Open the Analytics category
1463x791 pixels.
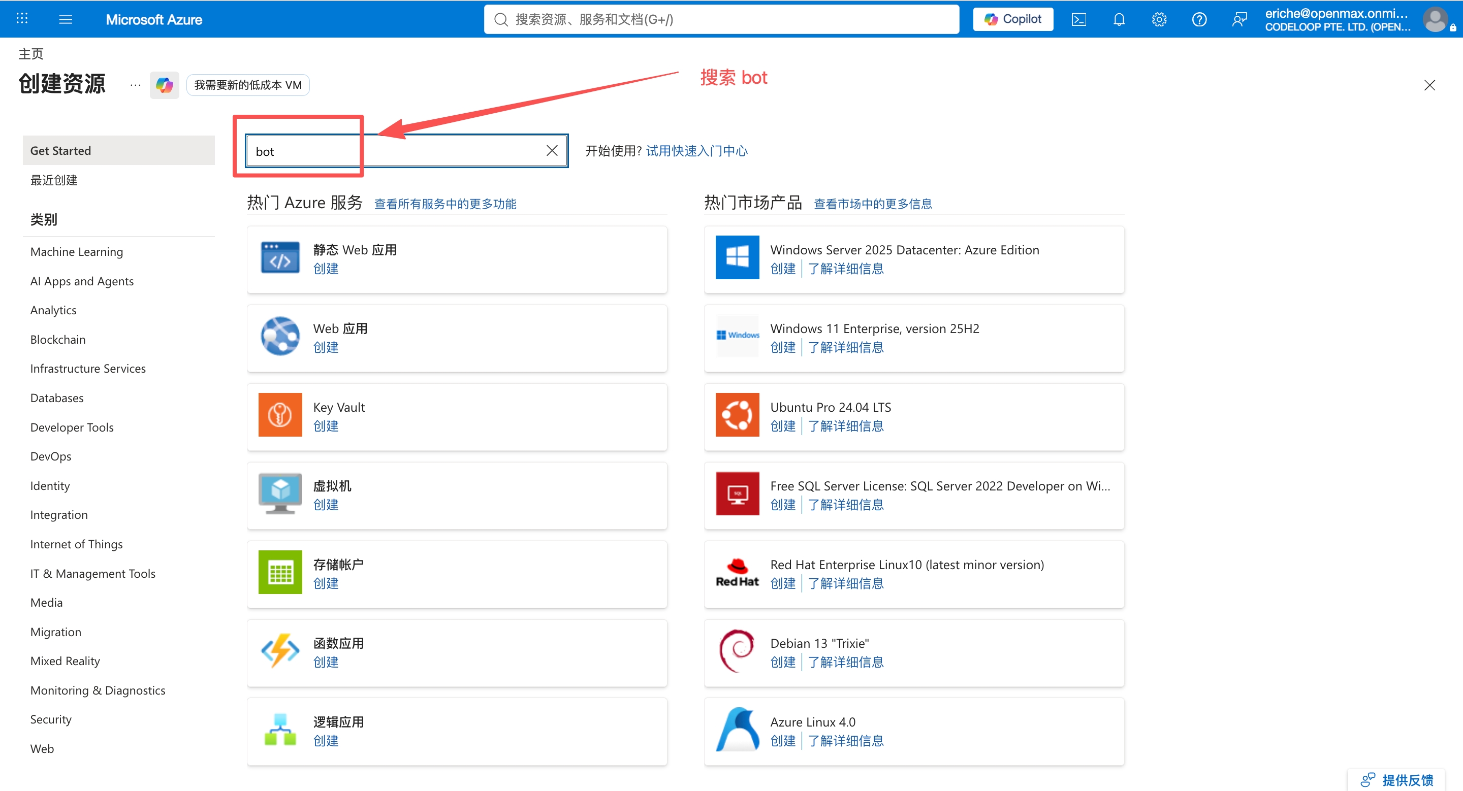(x=53, y=310)
